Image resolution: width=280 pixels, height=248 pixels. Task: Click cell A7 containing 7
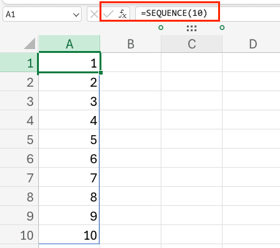(x=69, y=177)
